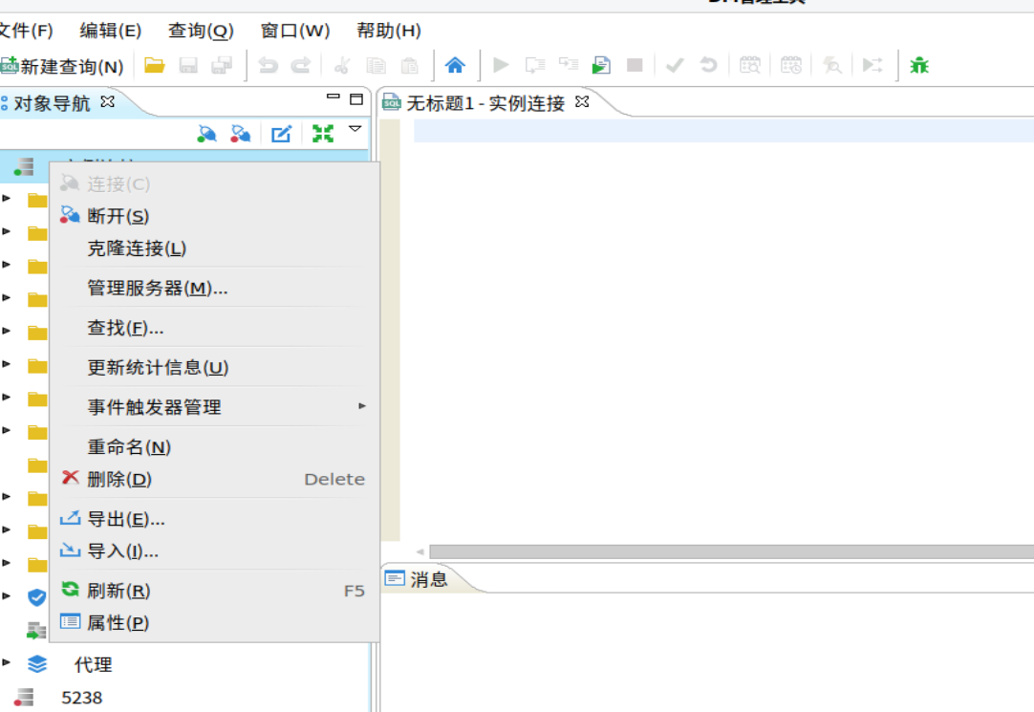Click the connect icon in 对象导航 toolbar
Image resolution: width=1034 pixels, height=712 pixels.
coord(205,133)
